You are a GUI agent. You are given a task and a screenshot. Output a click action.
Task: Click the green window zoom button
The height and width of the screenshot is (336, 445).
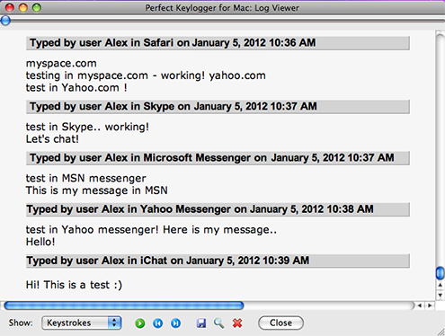(37, 8)
